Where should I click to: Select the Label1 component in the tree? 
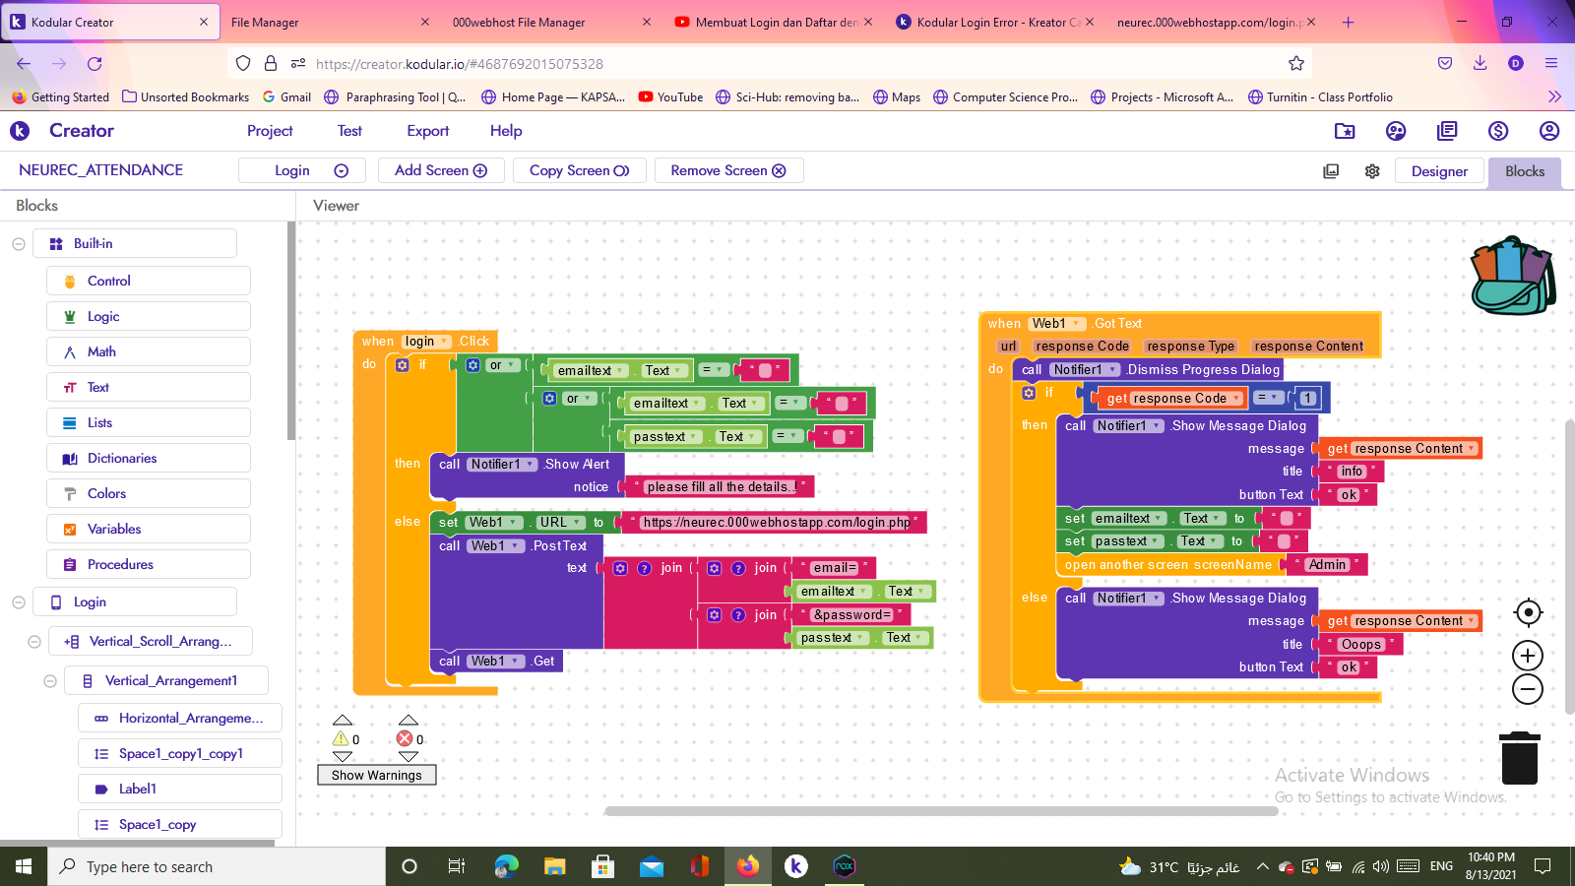coord(180,789)
